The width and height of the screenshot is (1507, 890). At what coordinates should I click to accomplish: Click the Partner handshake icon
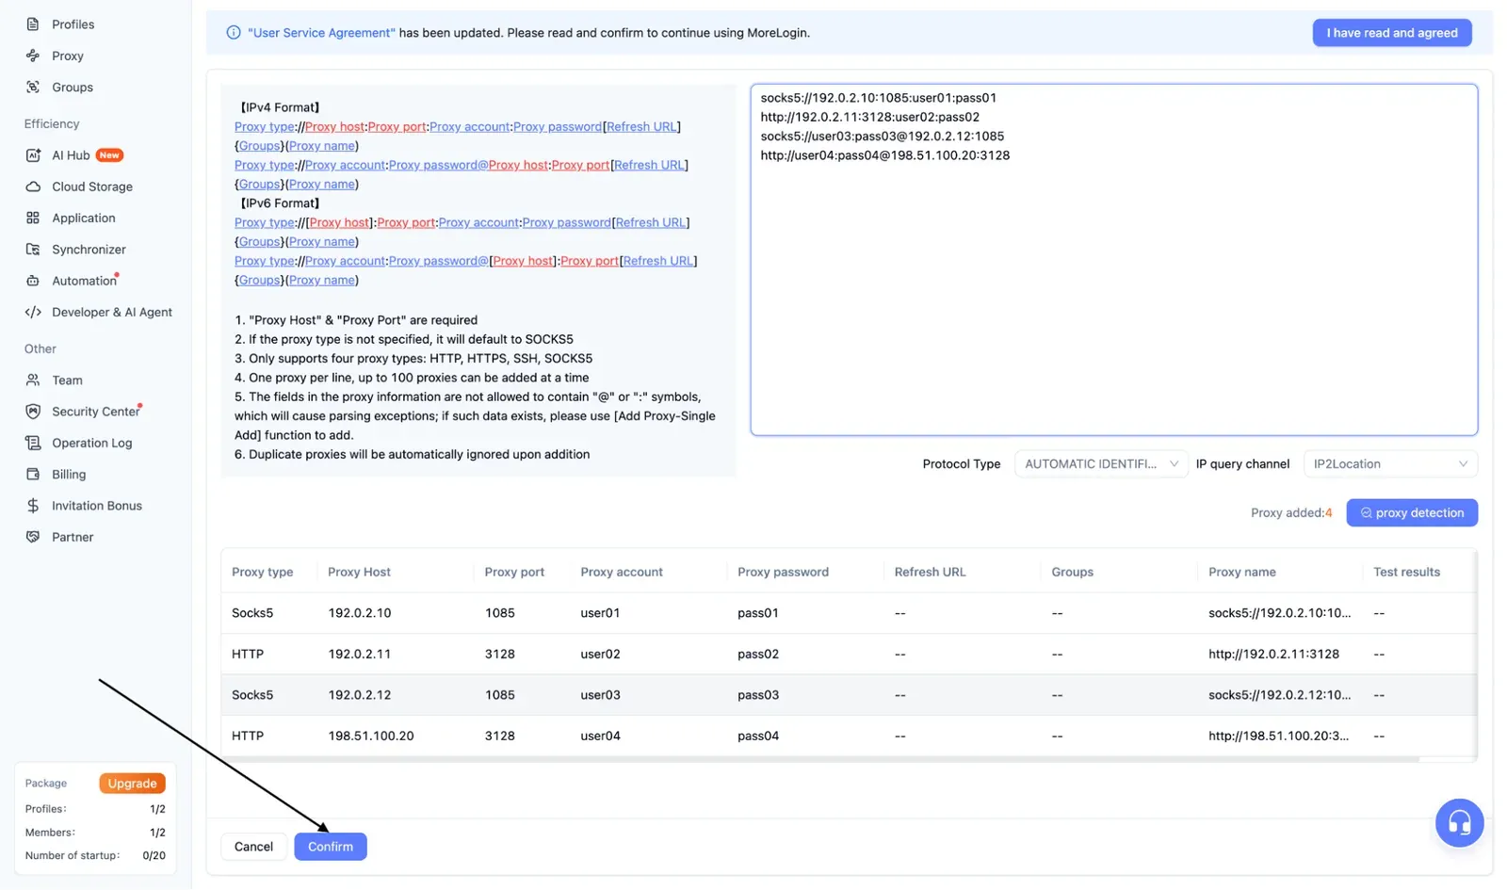(x=33, y=537)
